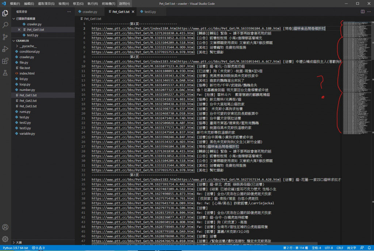Open number.py in file tree

27,90
